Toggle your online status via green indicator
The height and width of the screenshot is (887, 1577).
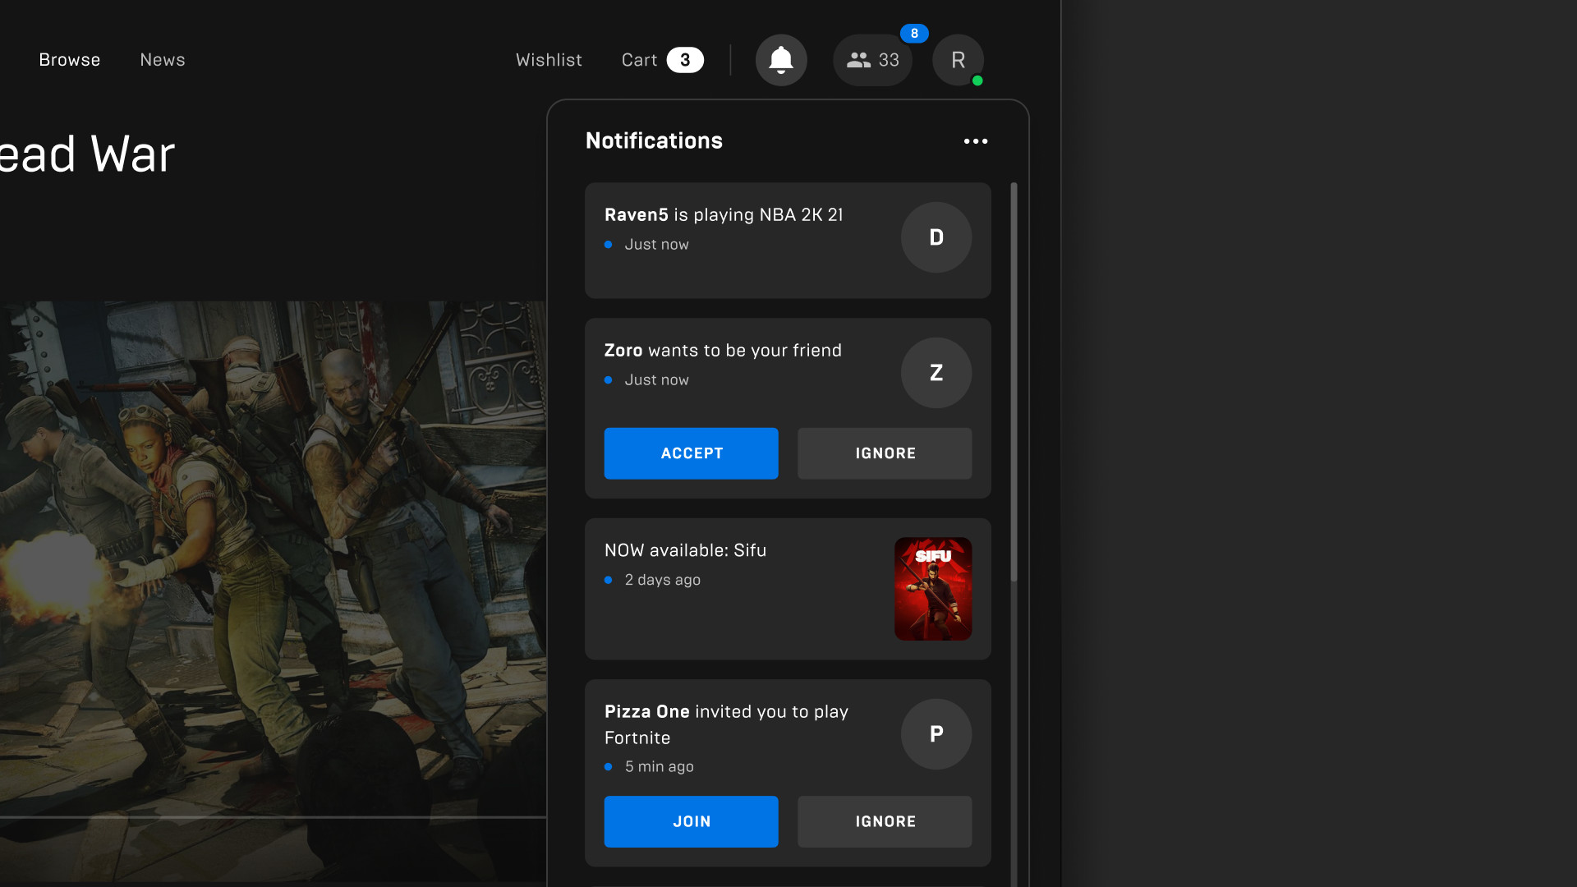click(977, 80)
